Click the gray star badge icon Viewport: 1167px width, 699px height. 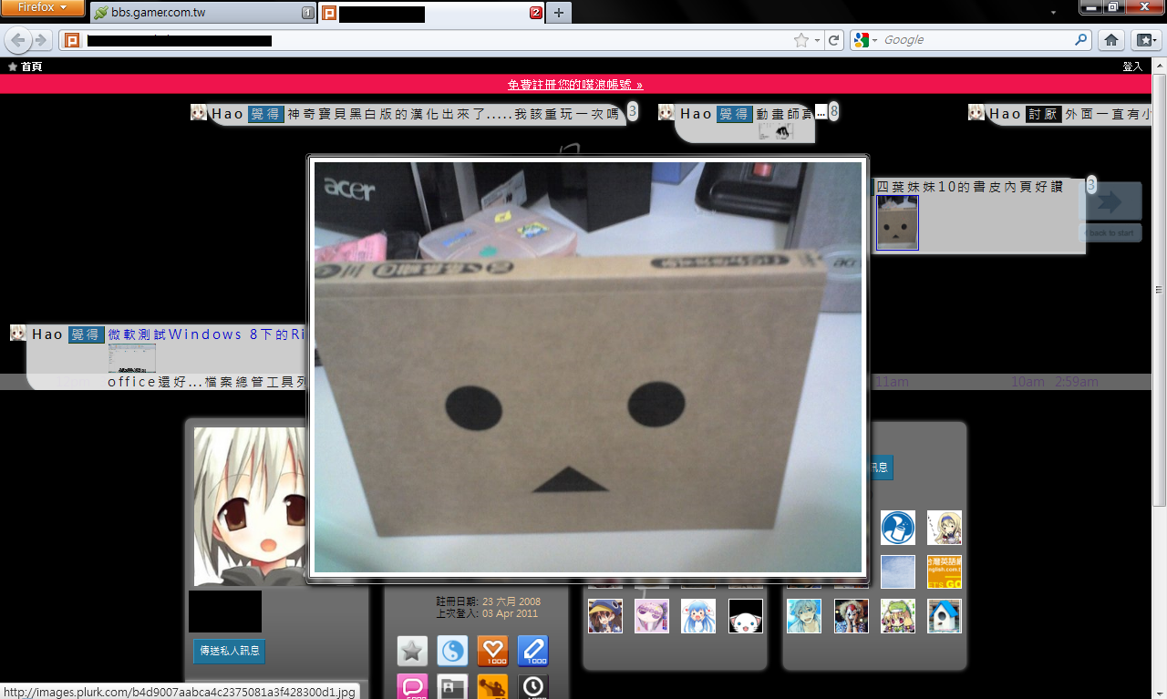click(x=412, y=651)
